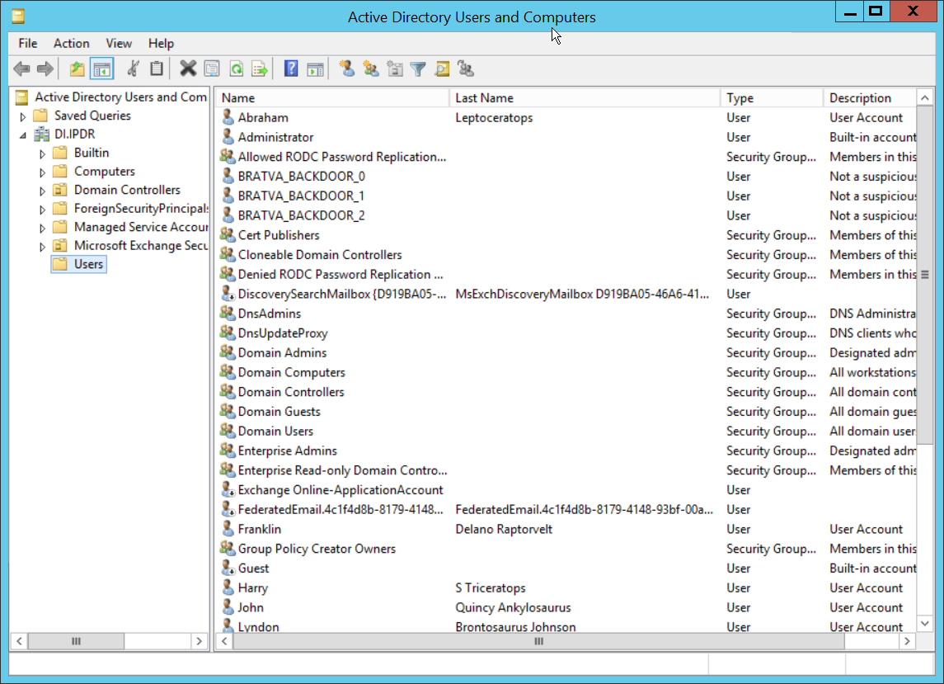Click the Saved Queries folder icon
944x684 pixels.
pos(40,116)
